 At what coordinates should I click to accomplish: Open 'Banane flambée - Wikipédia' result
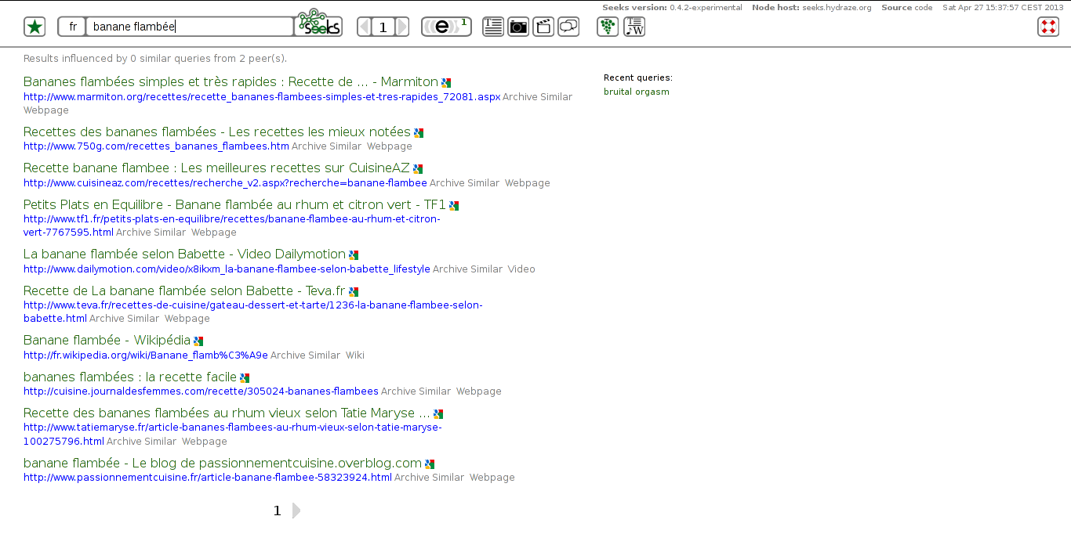pyautogui.click(x=107, y=340)
